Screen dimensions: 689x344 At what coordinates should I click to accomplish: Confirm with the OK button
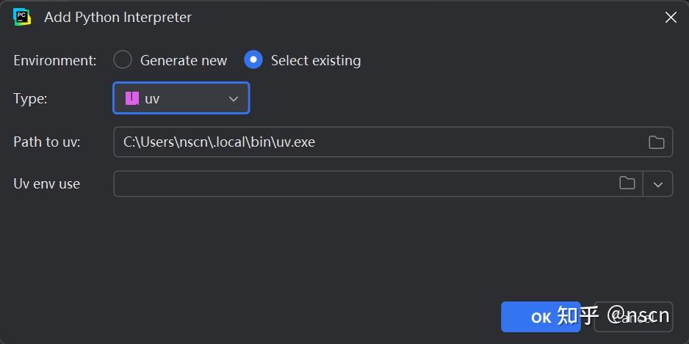pos(541,317)
